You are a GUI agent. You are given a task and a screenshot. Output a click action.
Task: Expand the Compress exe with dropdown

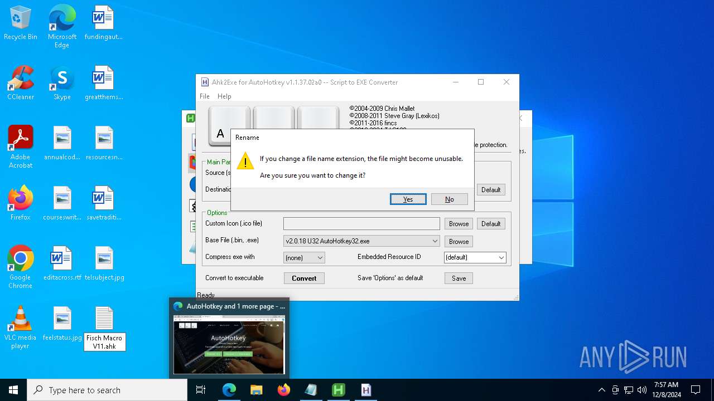[320, 257]
